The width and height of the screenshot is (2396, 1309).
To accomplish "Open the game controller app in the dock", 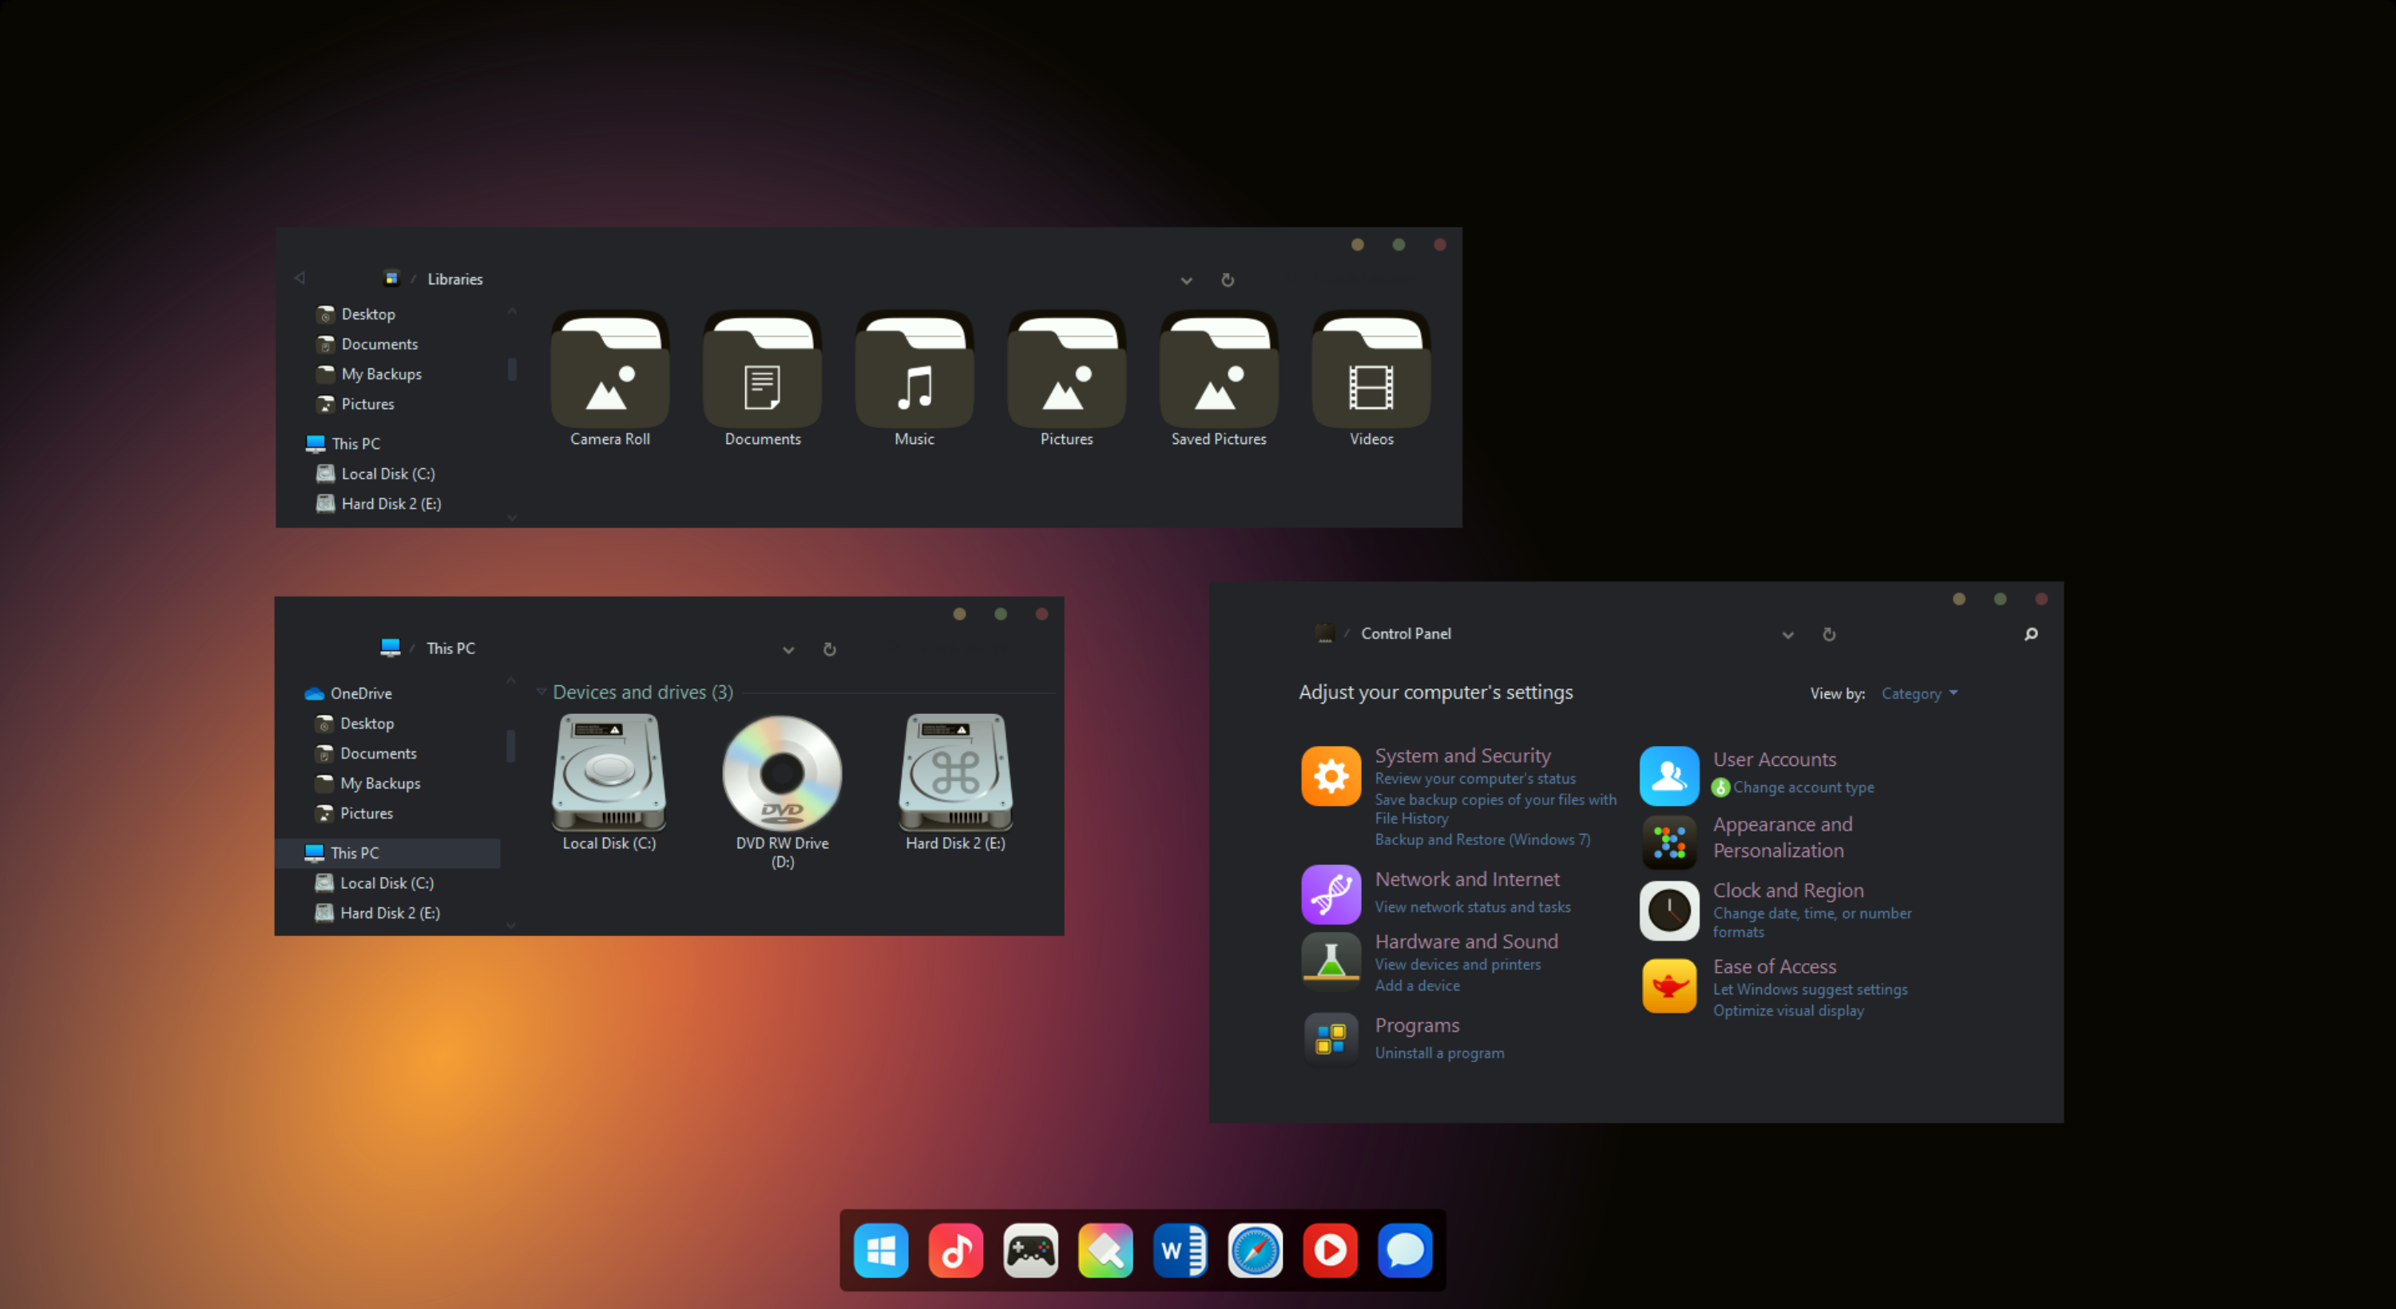I will (1030, 1251).
